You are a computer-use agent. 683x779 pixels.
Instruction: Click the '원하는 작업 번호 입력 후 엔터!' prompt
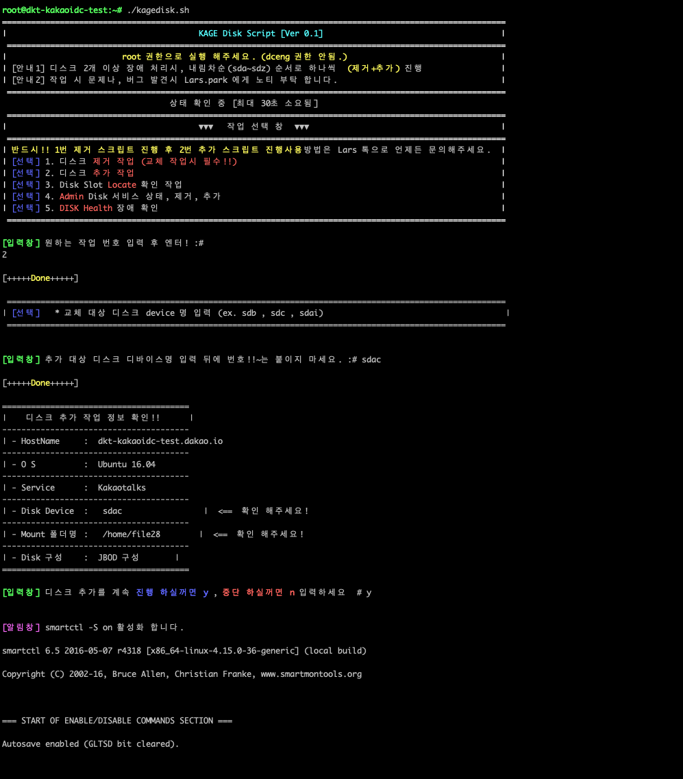103,243
